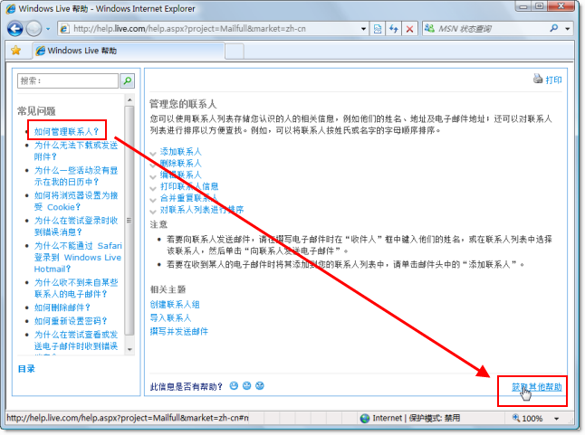The height and width of the screenshot is (435, 585).
Task: Open 为什么在尝试登录时收到错误消息 topic
Action: pyautogui.click(x=76, y=226)
